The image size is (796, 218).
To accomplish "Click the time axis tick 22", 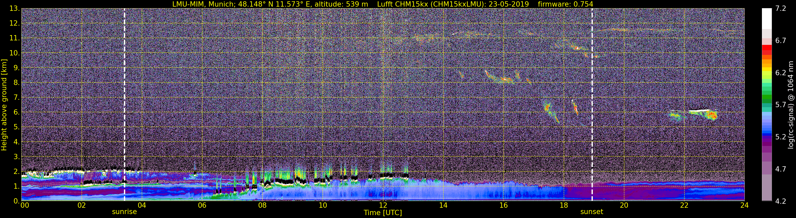I will (x=684, y=205).
